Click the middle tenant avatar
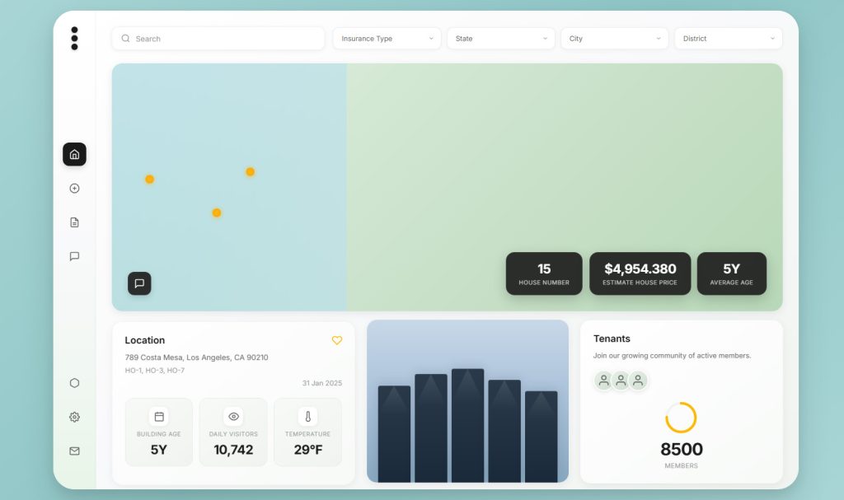This screenshot has width=844, height=500. point(621,381)
